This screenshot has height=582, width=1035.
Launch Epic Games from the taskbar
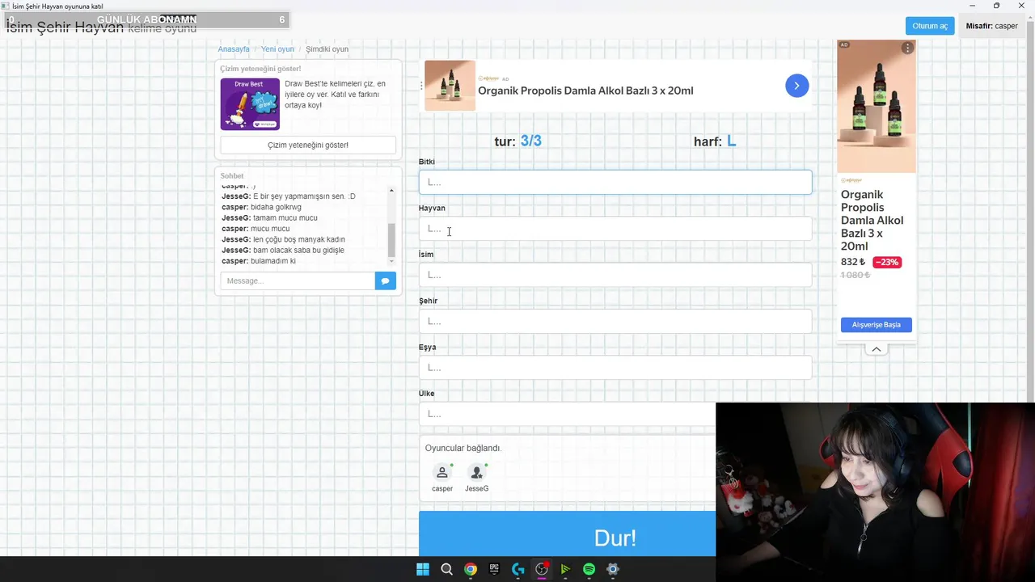tap(494, 569)
